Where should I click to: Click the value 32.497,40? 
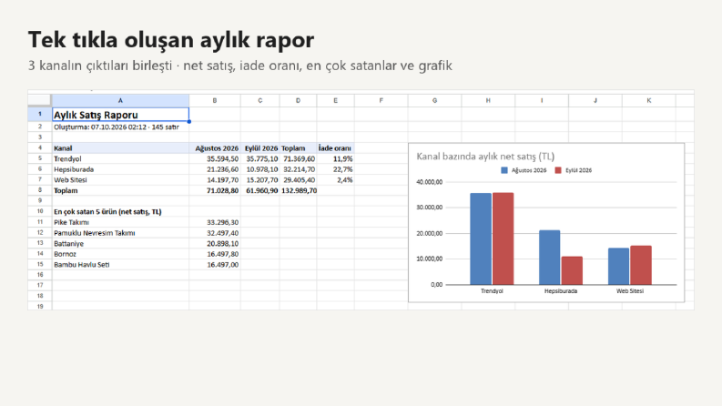215,232
